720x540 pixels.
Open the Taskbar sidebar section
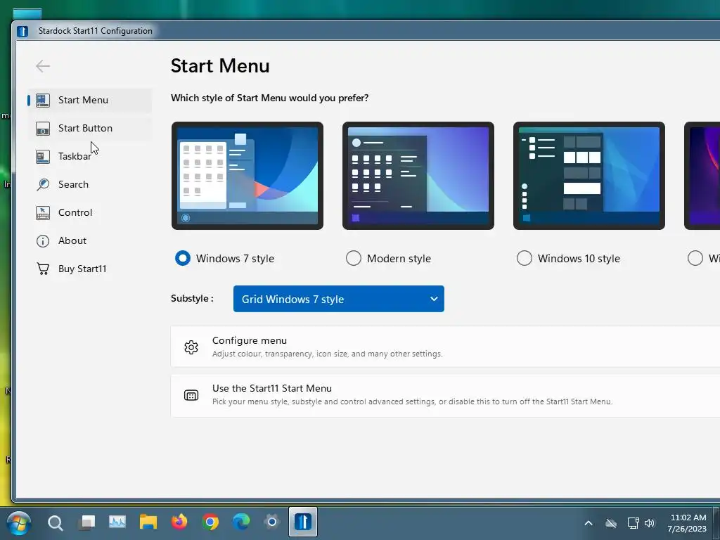89,156
